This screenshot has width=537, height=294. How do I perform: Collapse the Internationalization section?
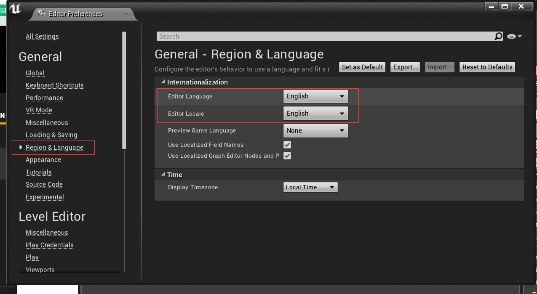(x=163, y=82)
